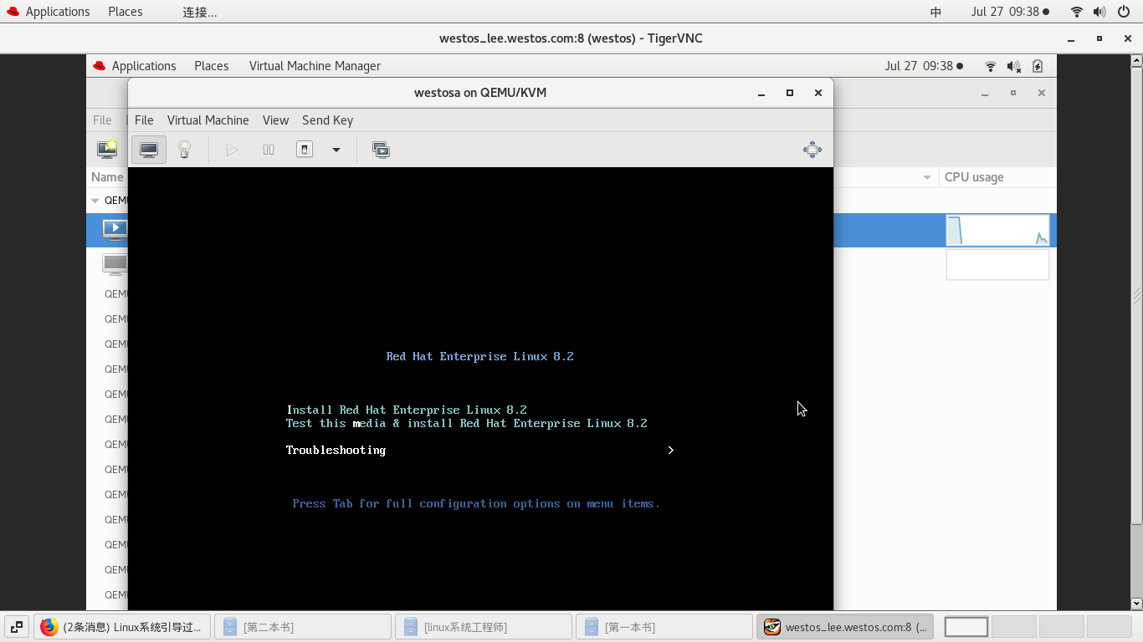1143x642 pixels.
Task: Switch to linux系统工程师 taskbar window
Action: 484,627
